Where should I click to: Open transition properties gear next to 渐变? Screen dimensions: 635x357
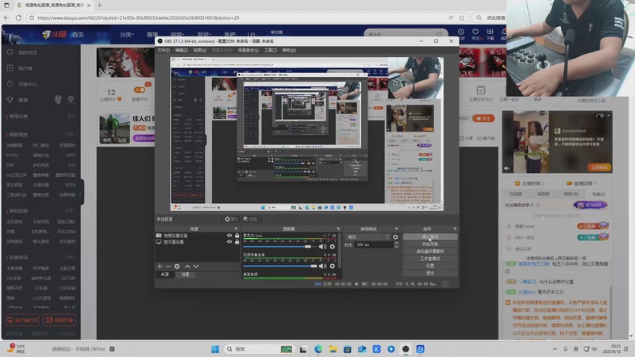395,237
